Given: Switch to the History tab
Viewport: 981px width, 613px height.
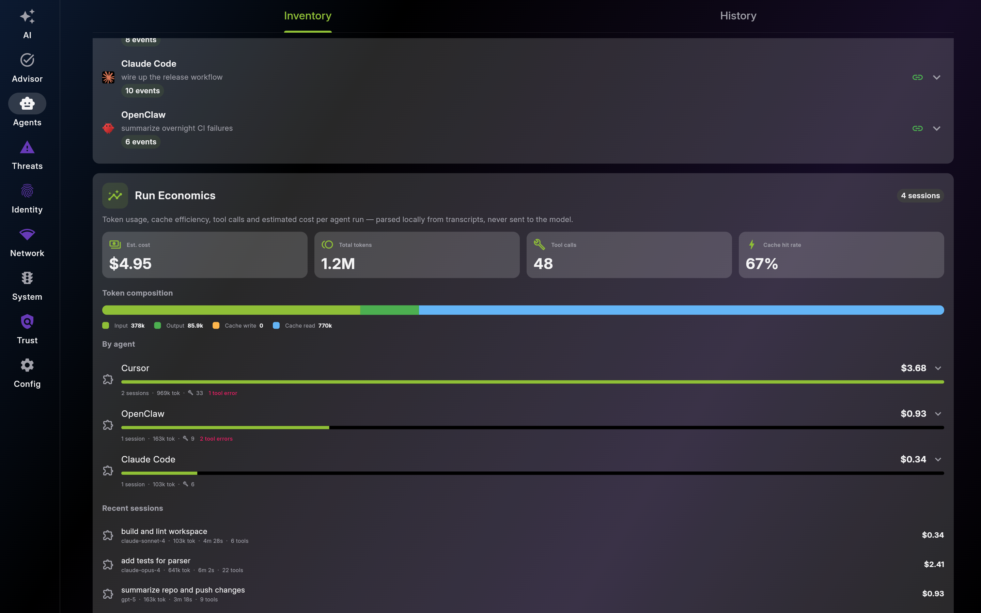Looking at the screenshot, I should click(x=738, y=16).
